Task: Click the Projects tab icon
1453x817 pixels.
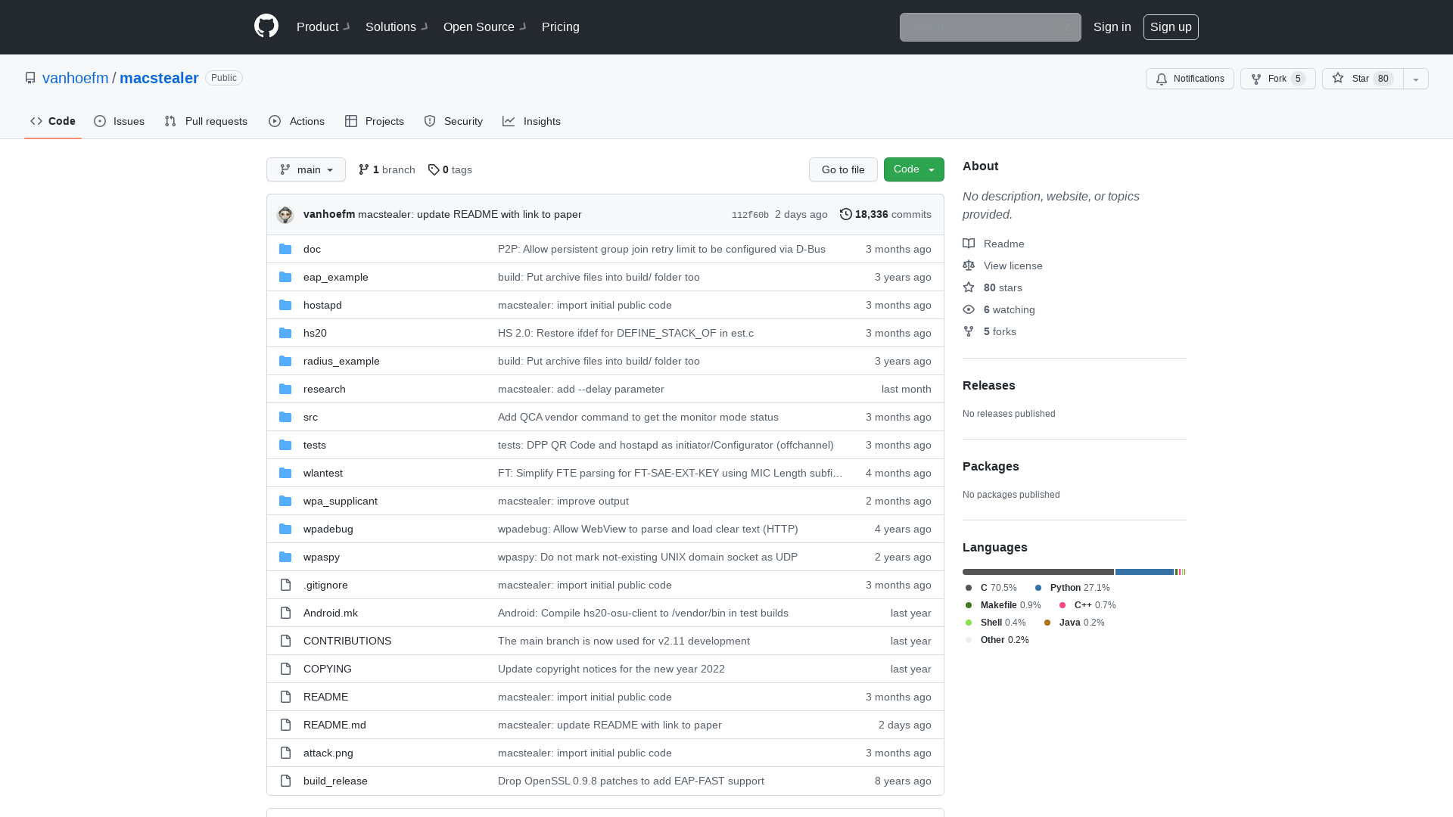Action: coord(351,121)
